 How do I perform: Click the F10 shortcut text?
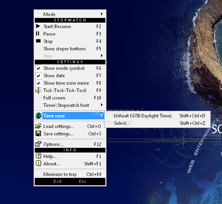pos(98,98)
